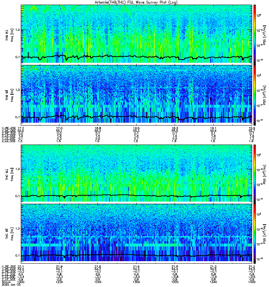Click the THB B-parallel freq [Hz] axis label

tap(9, 95)
